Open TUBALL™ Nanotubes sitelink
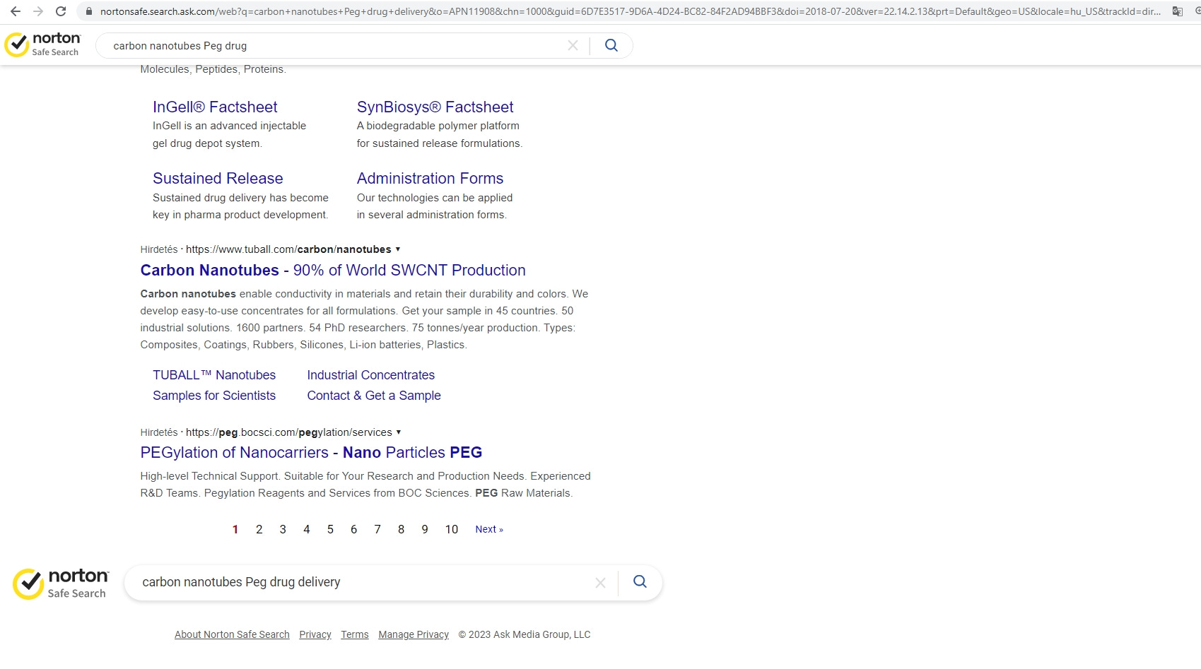Viewport: 1201px width, 669px height. (x=214, y=375)
